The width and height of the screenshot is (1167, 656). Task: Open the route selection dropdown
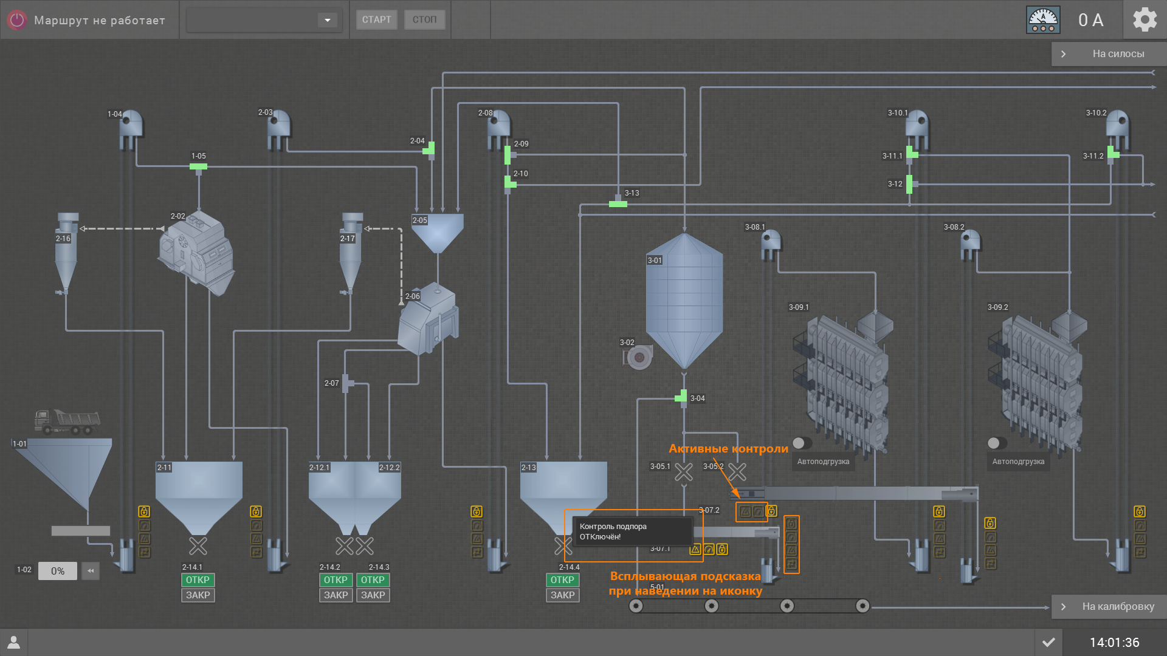[327, 20]
